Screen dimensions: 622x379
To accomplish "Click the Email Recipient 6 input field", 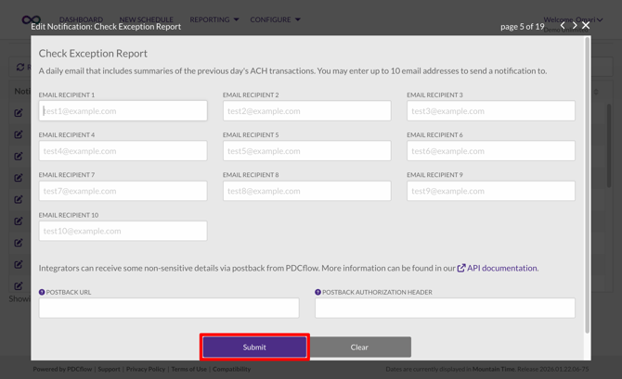I will (x=491, y=151).
